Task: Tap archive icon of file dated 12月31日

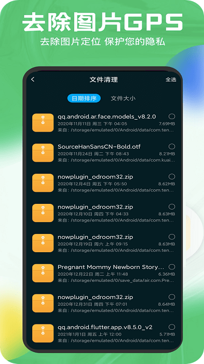Action: (x=43, y=303)
